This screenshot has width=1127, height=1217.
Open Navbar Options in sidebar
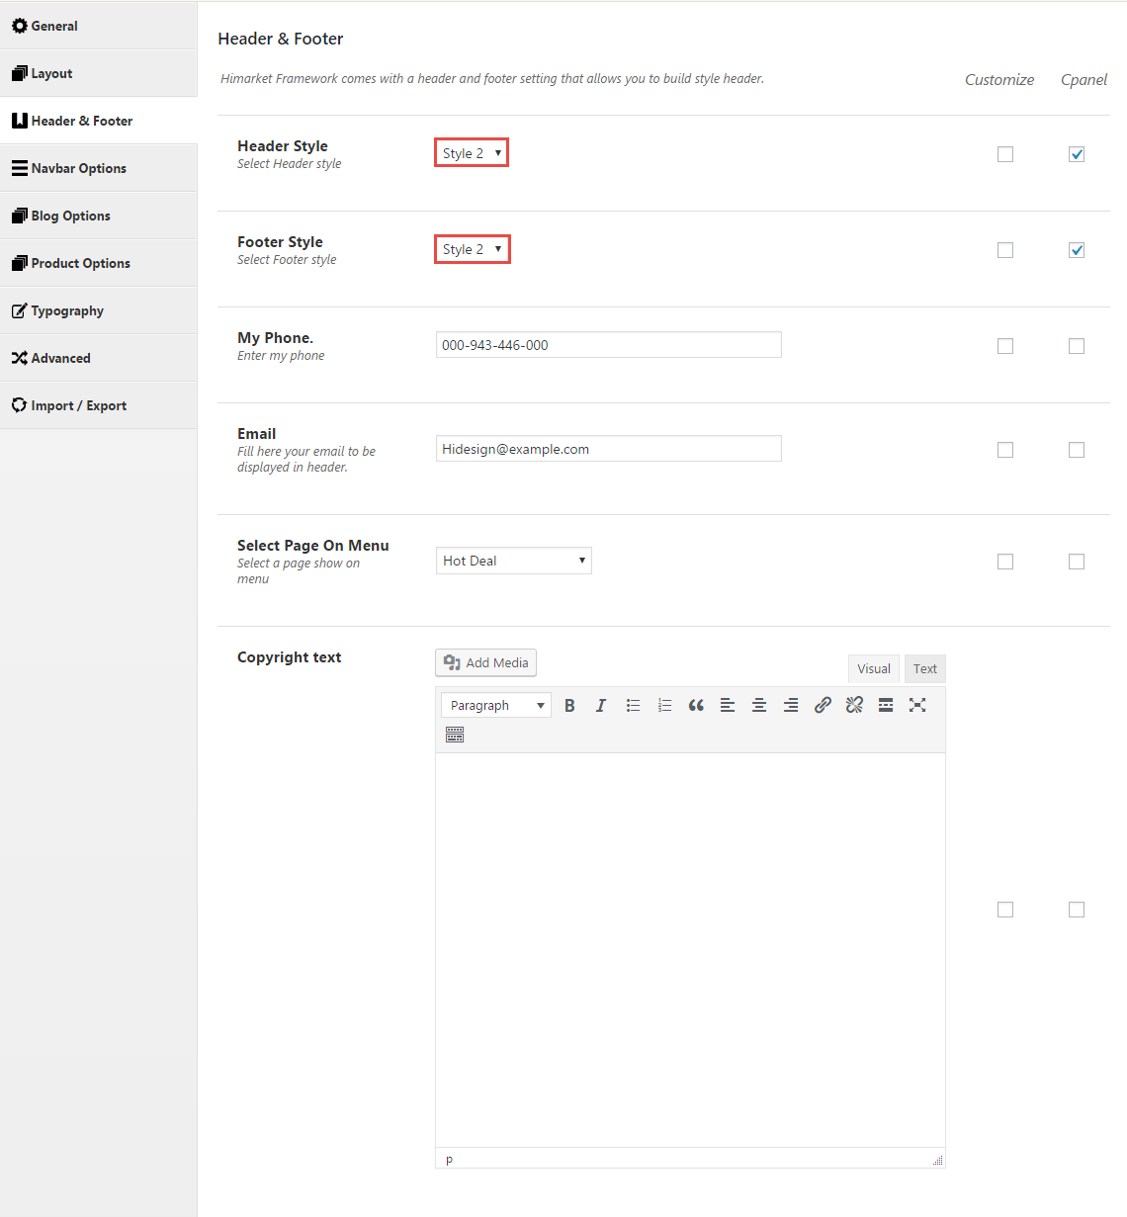(79, 168)
